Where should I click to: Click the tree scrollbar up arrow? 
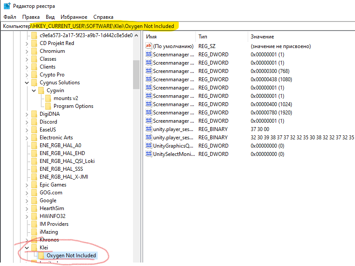(x=137, y=35)
